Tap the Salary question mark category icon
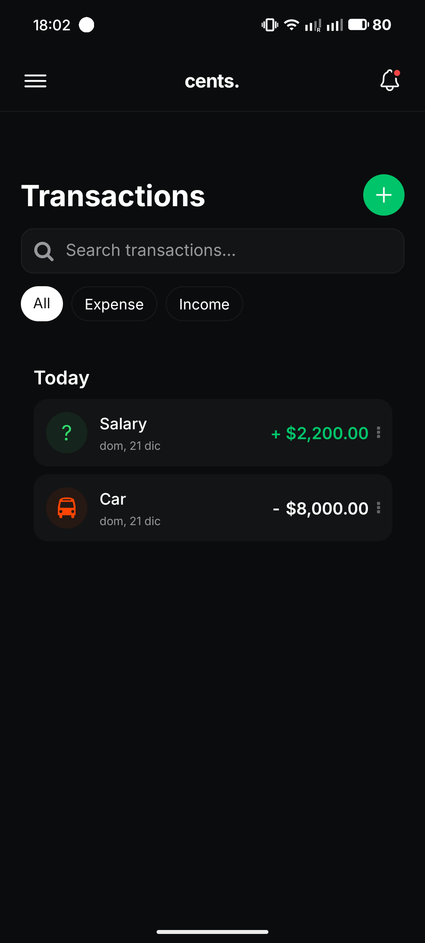Screen dimensions: 425x943 pyautogui.click(x=67, y=432)
